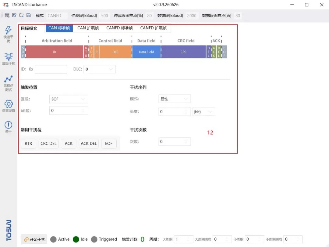
Task: Open Language Settings (语言设置) gear icon
Action: [9, 106]
